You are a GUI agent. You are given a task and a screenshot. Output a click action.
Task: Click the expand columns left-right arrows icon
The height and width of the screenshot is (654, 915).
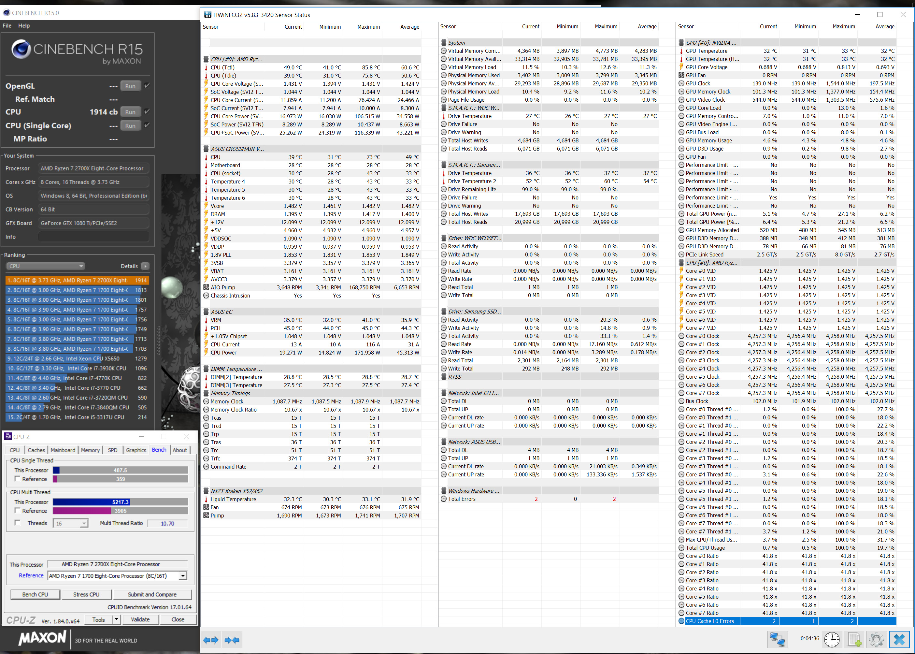(210, 640)
